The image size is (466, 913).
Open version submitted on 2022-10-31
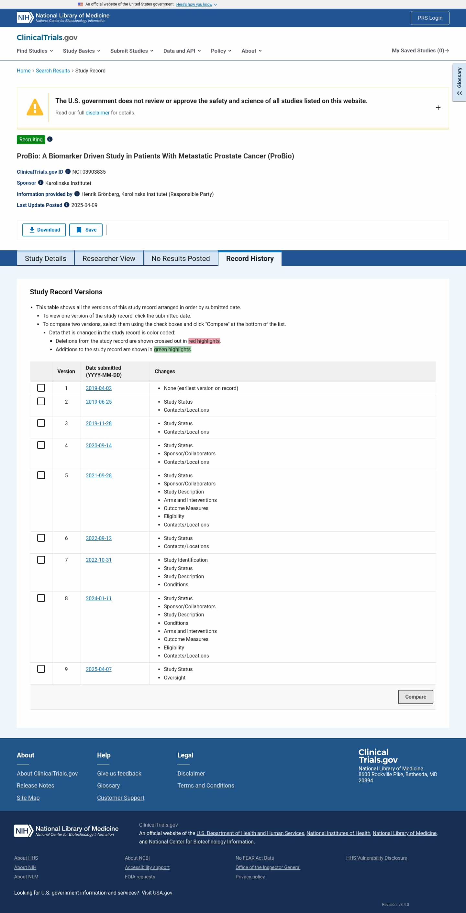tap(99, 560)
